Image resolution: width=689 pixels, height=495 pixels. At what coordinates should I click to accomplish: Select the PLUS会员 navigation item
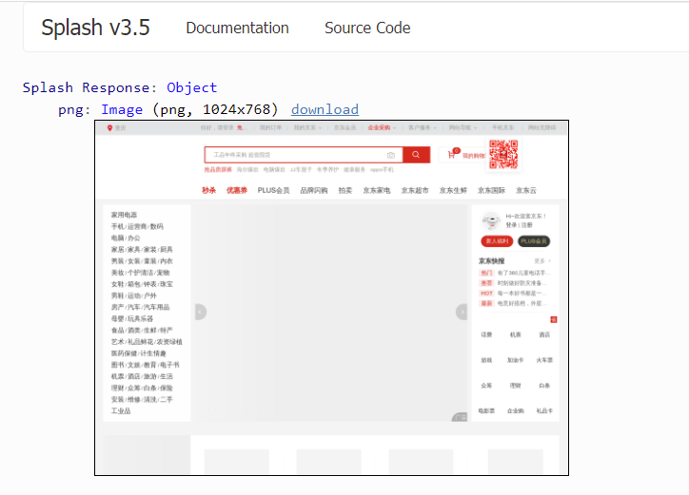[x=273, y=190]
